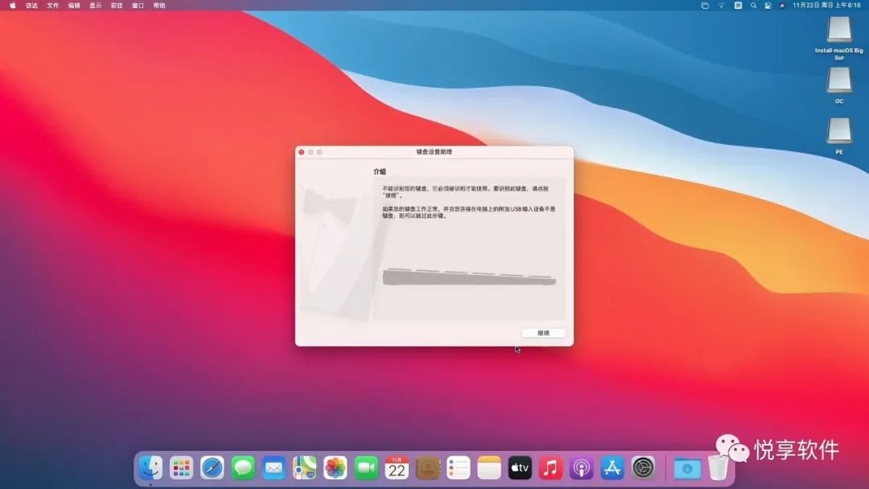The height and width of the screenshot is (489, 869).
Task: Open the 窗口 menu
Action: (x=138, y=6)
